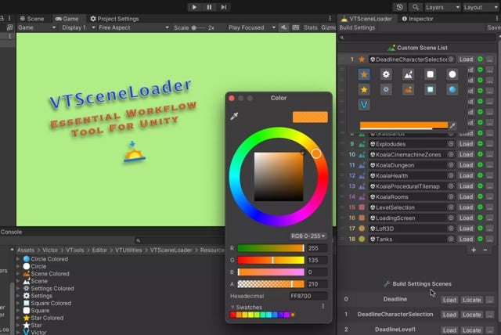Choose the yellow star icon in picker
Image resolution: width=501 pixels, height=335 pixels.
(x=363, y=90)
